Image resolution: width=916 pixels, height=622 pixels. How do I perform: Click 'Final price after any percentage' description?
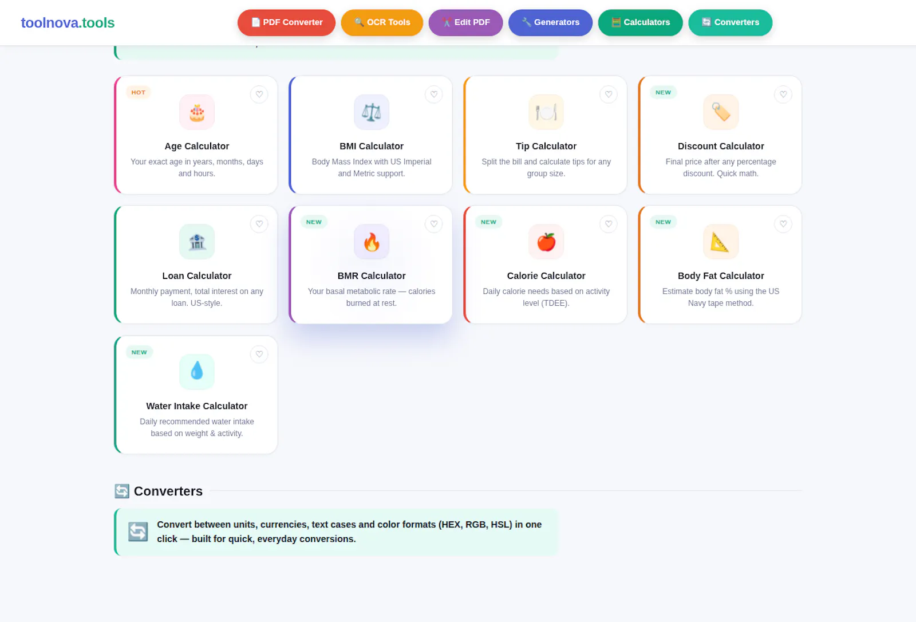click(721, 167)
